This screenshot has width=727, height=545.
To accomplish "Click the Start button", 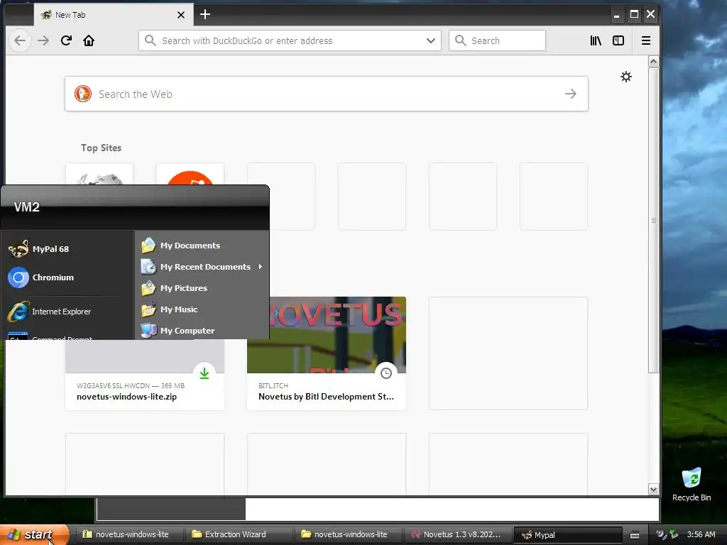I will 34,534.
